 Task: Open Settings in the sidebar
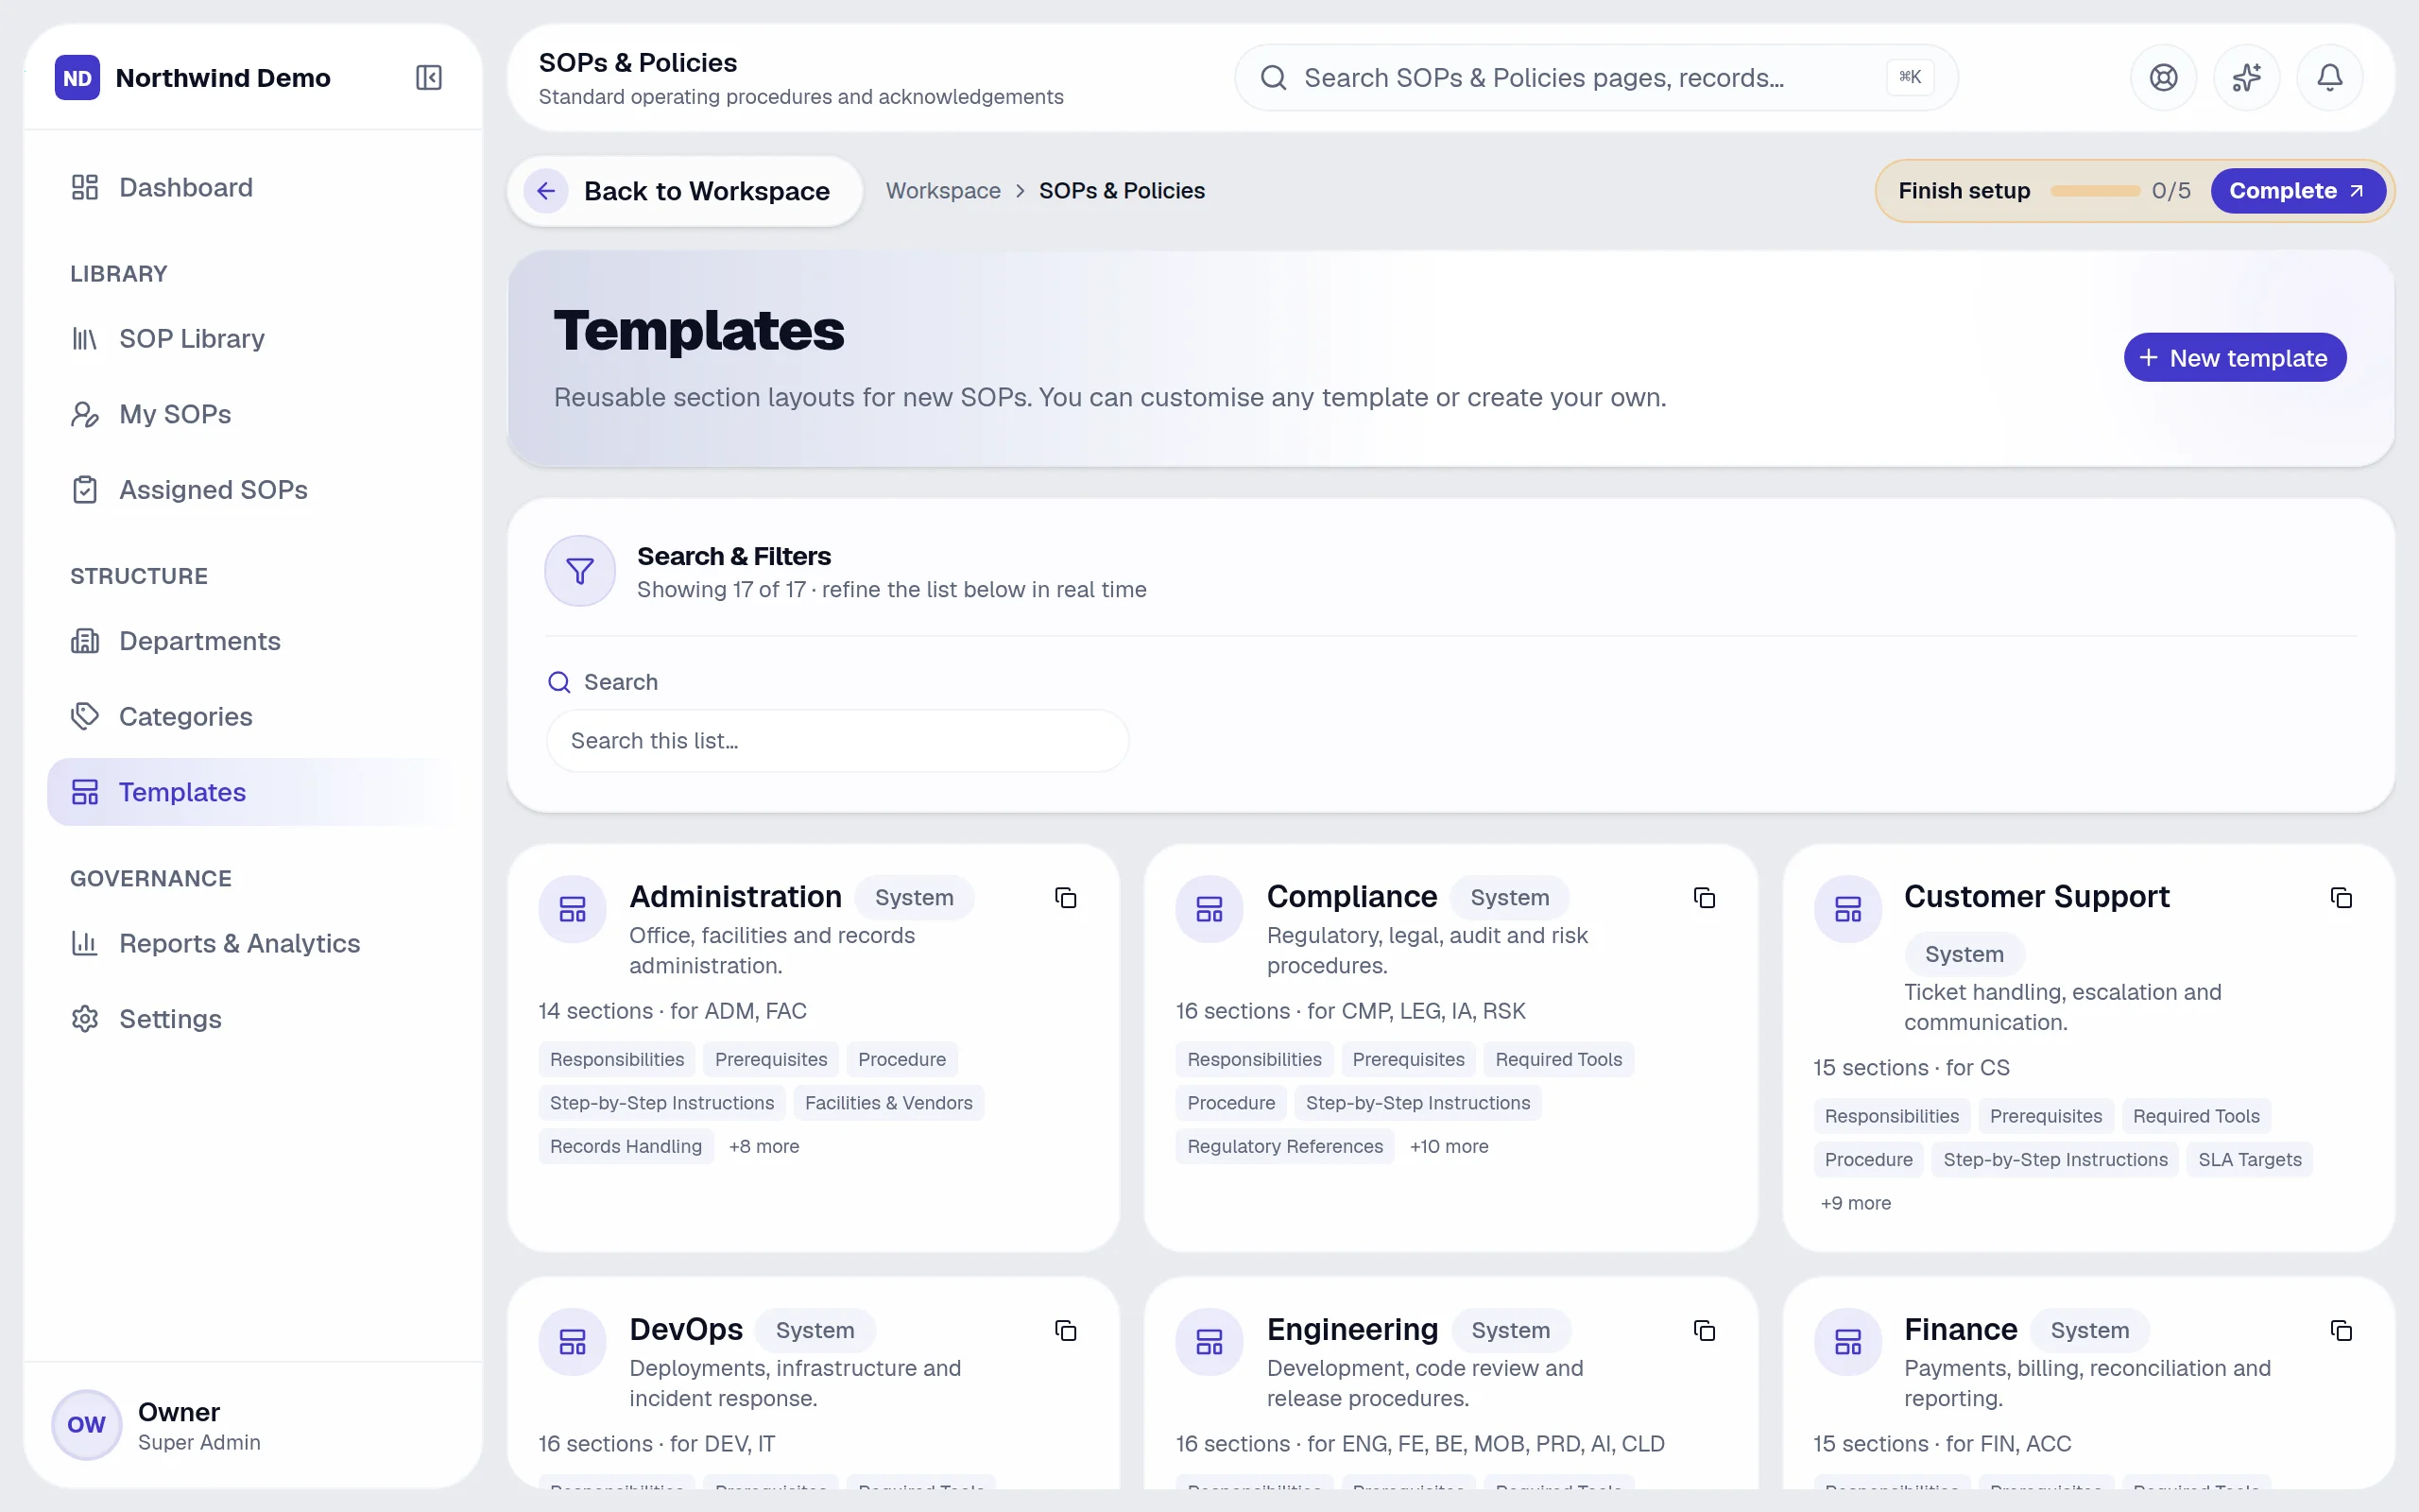pyautogui.click(x=253, y=1019)
